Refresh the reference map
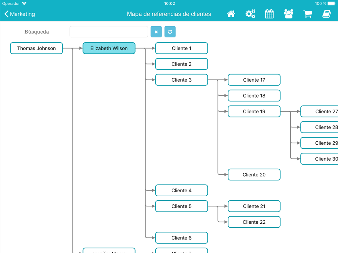The image size is (338, 253). [x=170, y=32]
